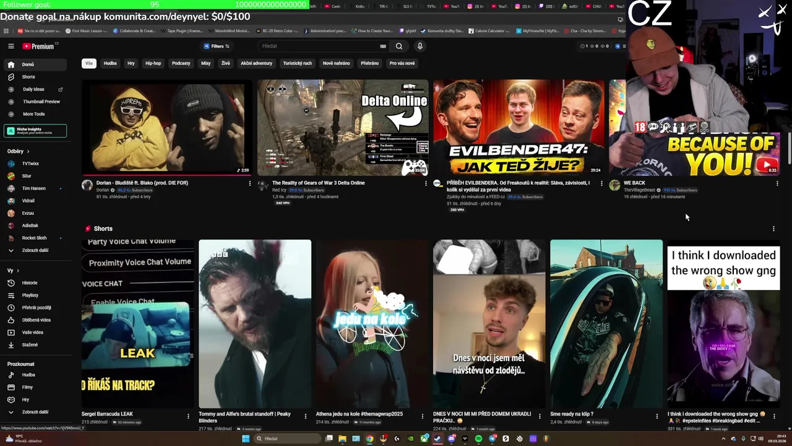Open the Tim Hansen channel

point(35,188)
